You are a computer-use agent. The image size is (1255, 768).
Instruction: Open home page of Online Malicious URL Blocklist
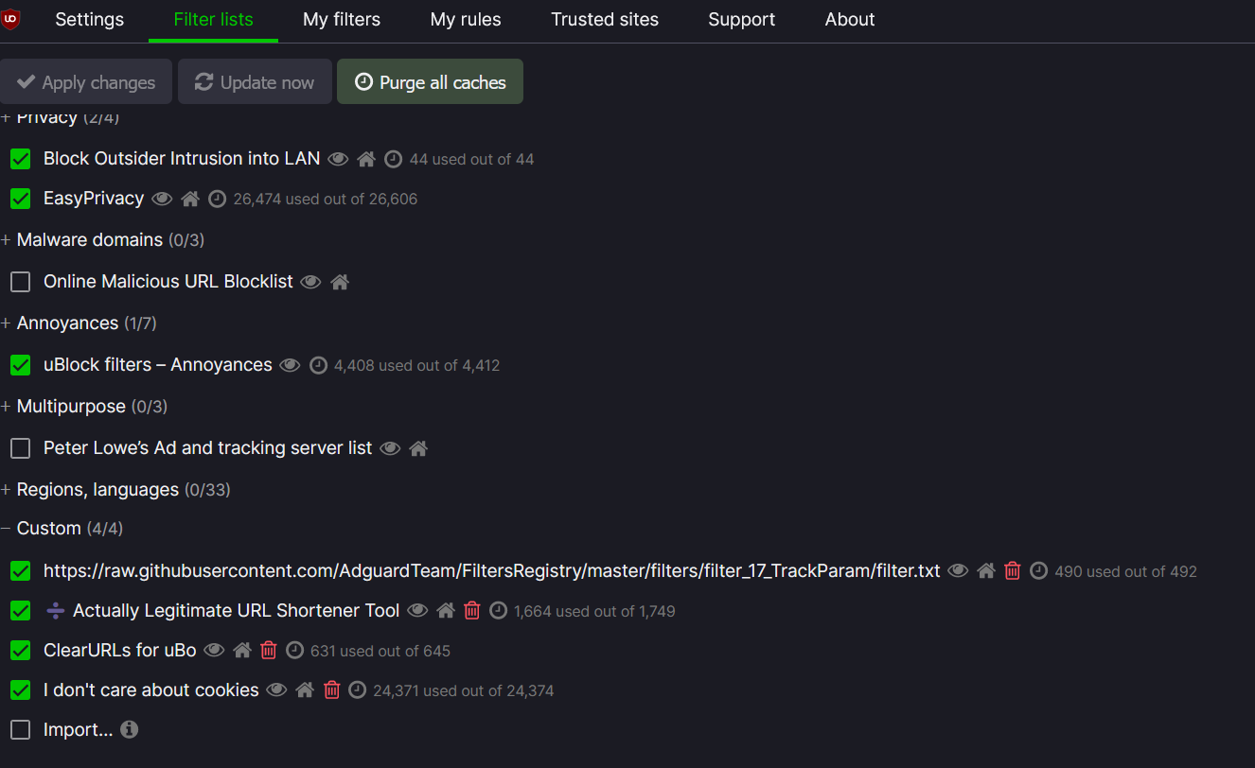(x=340, y=282)
